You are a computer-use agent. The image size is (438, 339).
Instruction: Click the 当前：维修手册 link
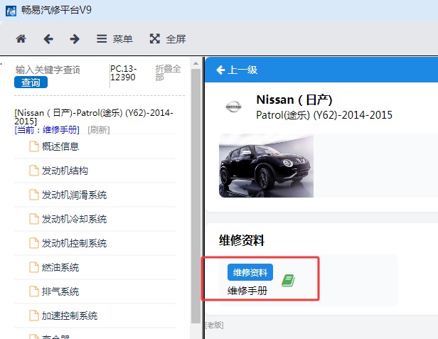[47, 130]
